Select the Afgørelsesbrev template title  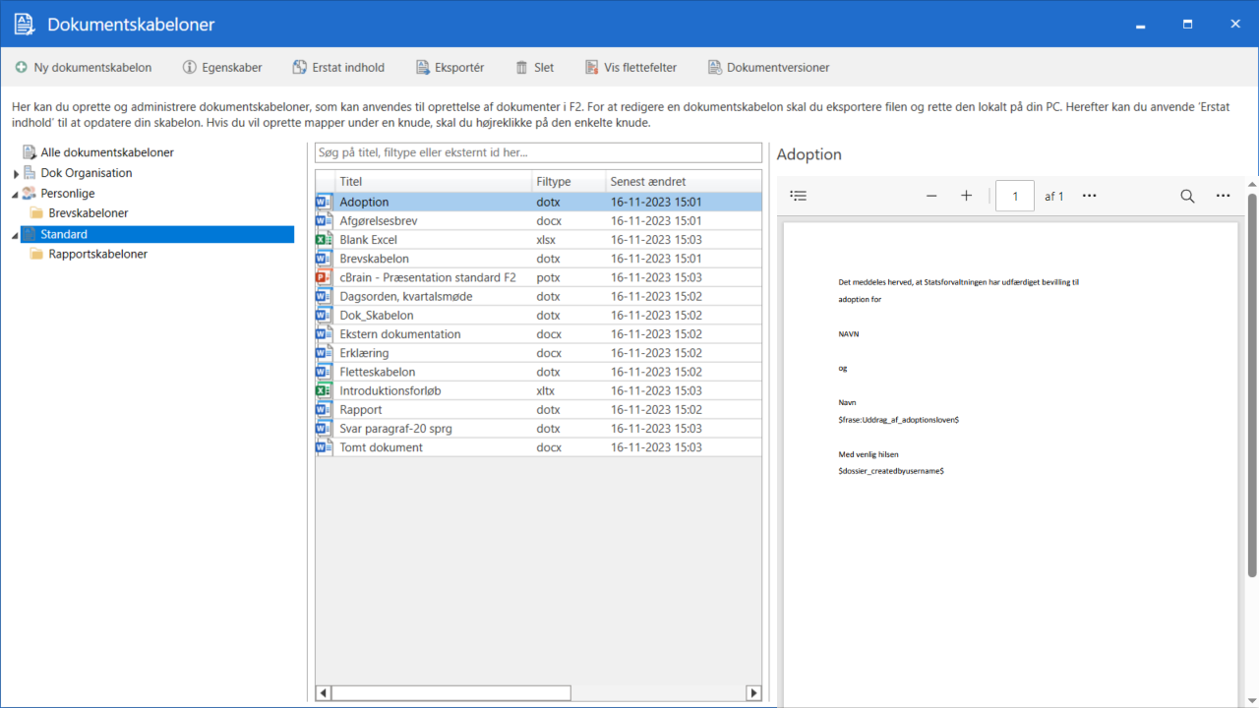[x=378, y=220]
